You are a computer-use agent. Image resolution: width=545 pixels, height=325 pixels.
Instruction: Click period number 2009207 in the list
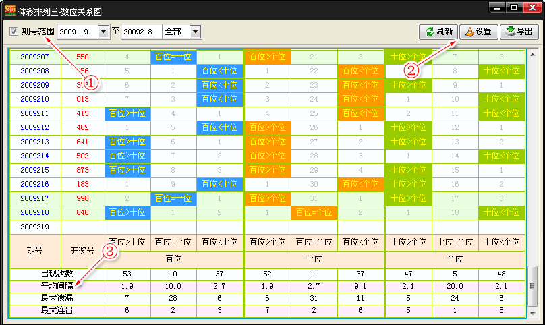point(34,57)
